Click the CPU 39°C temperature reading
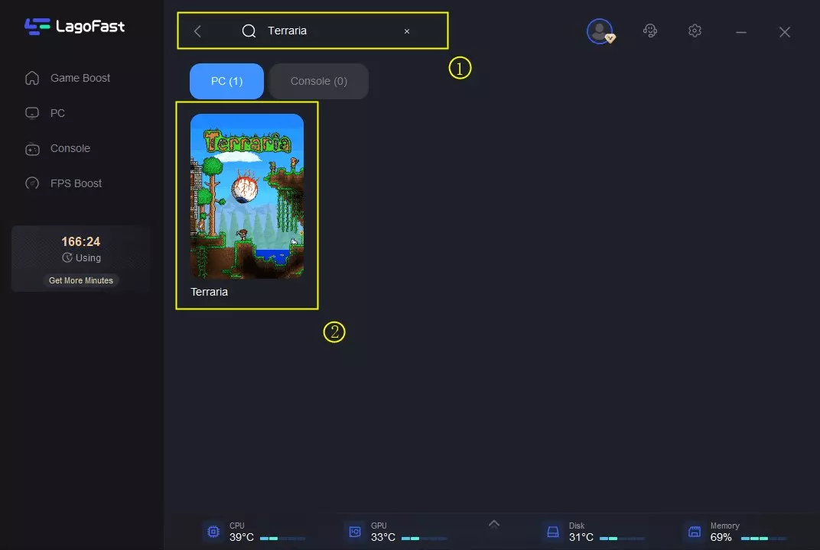This screenshot has width=820, height=550. click(242, 537)
